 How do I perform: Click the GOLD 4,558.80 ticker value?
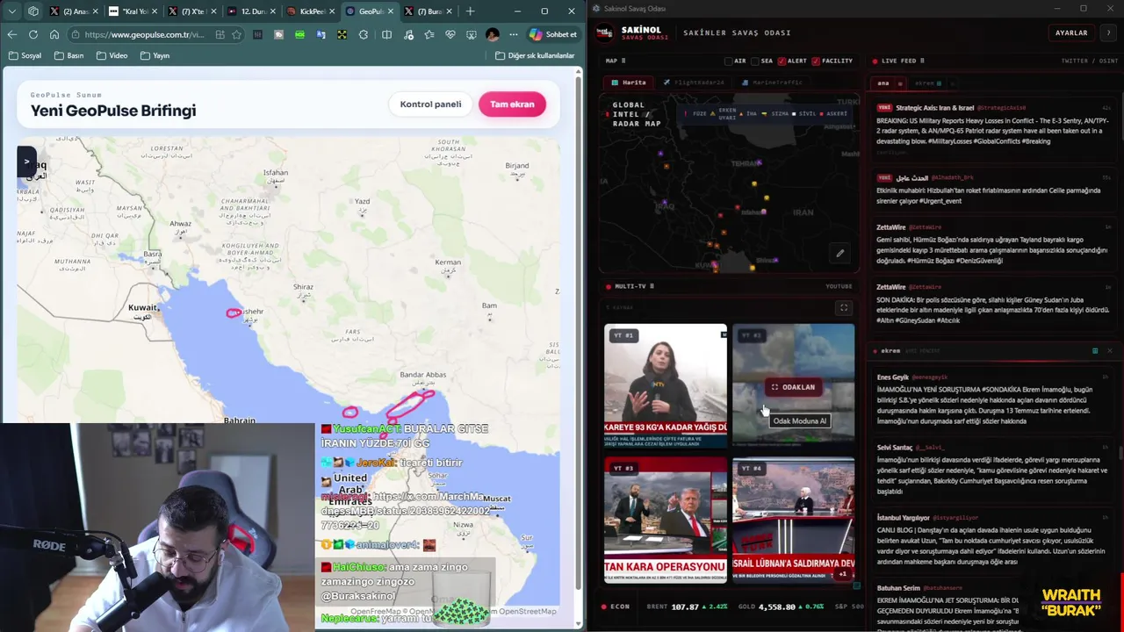(779, 607)
